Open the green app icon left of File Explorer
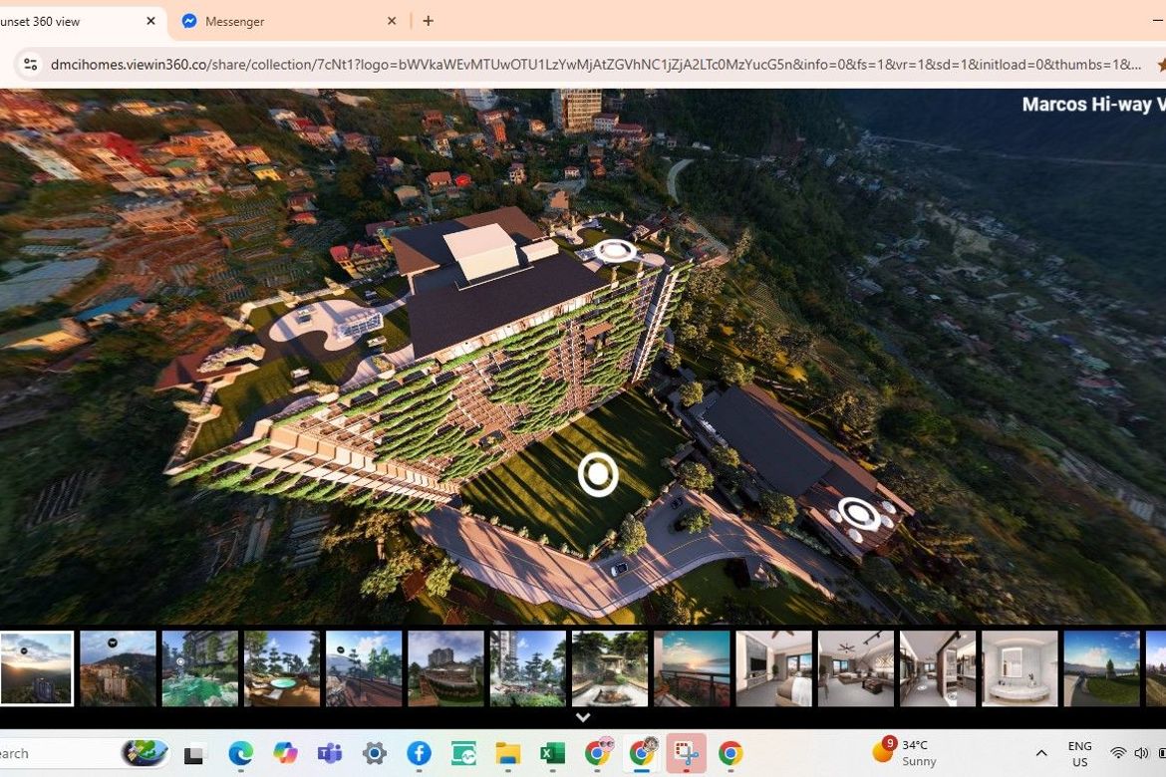Viewport: 1166px width, 777px height. pyautogui.click(x=463, y=754)
